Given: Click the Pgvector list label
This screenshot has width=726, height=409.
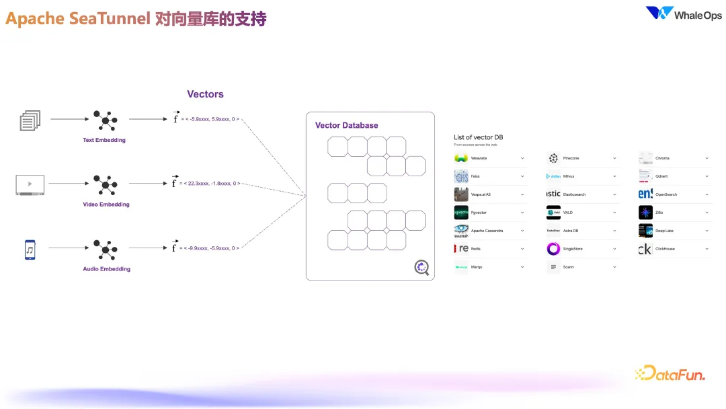Looking at the screenshot, I should 479,213.
